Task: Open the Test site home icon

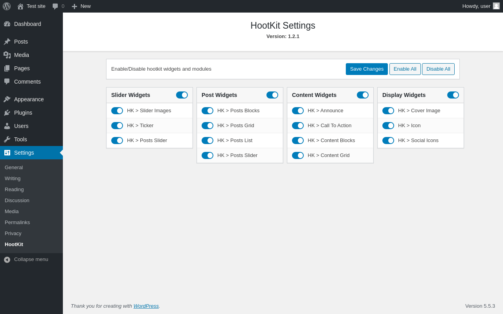Action: click(20, 6)
